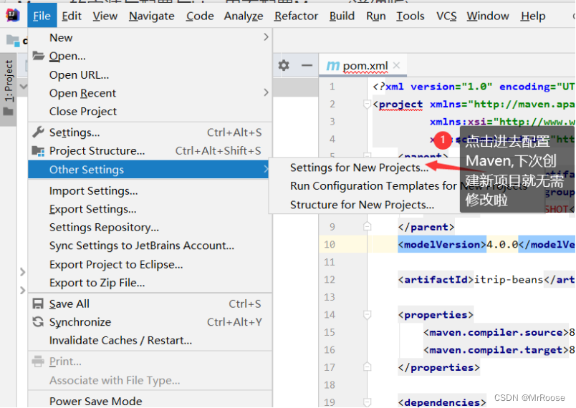The width and height of the screenshot is (576, 408).
Task: Select New in the File menu
Action: click(x=150, y=37)
